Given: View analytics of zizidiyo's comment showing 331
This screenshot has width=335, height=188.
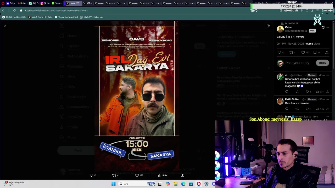Looking at the screenshot, I should 320,92.
